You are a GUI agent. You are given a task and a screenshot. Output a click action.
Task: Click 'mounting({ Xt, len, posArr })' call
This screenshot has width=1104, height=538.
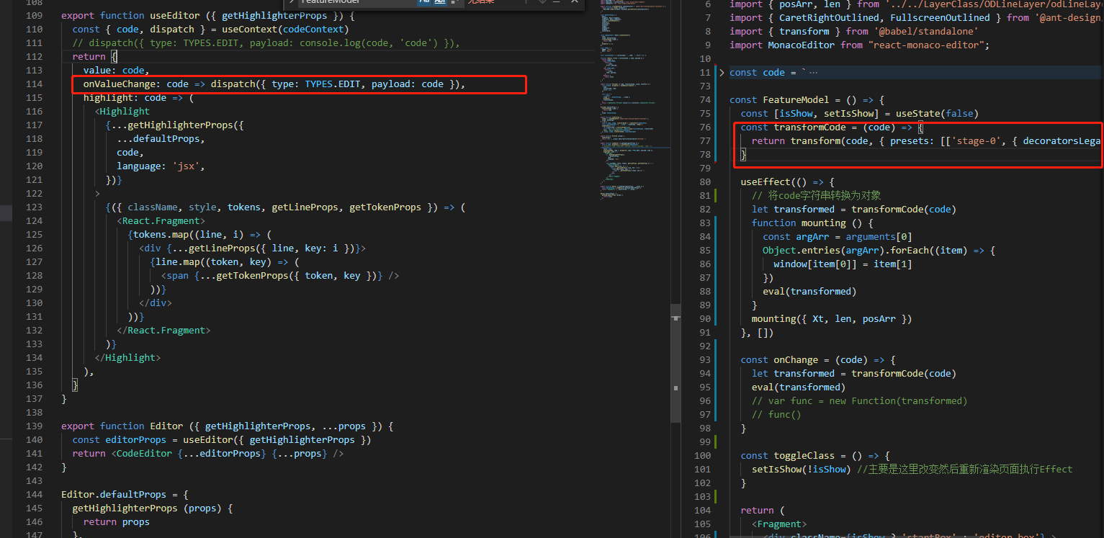833,319
